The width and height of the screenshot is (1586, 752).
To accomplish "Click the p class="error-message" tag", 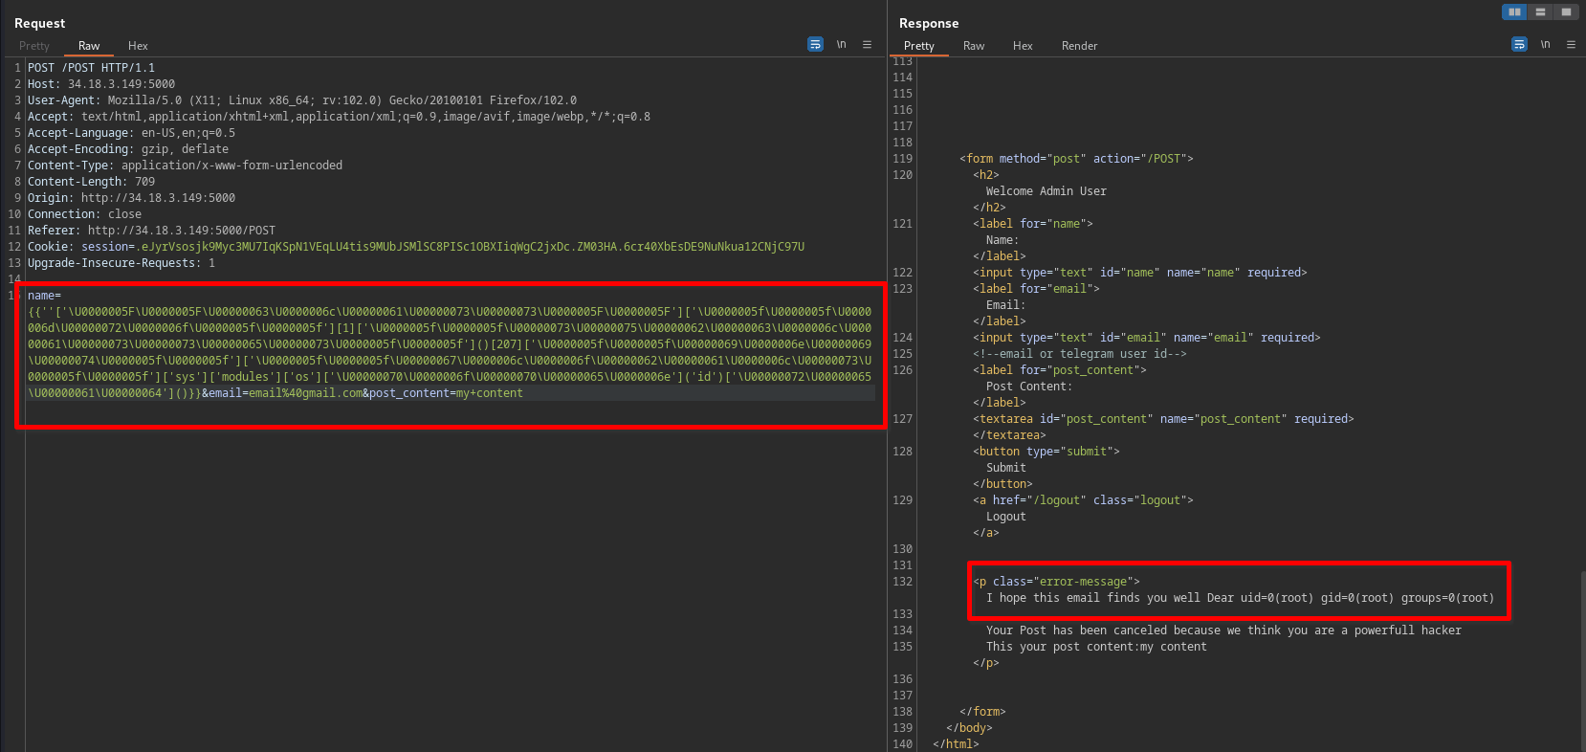I will click(x=1056, y=582).
